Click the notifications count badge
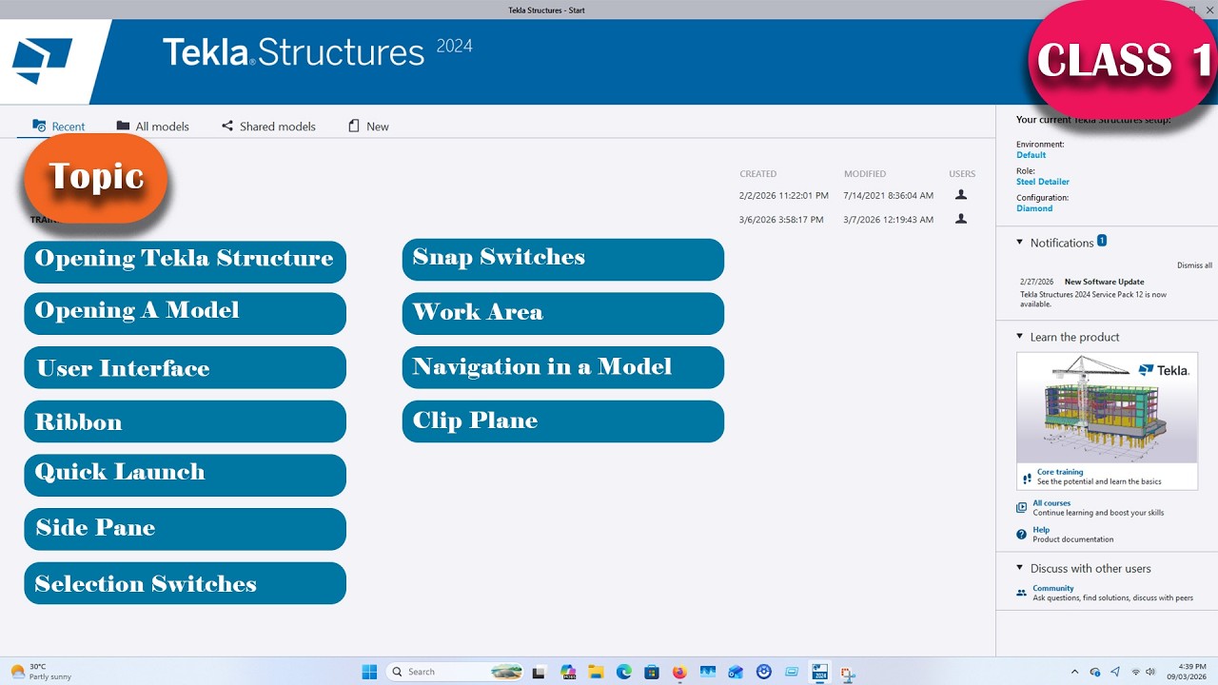1218x685 pixels. click(x=1102, y=241)
